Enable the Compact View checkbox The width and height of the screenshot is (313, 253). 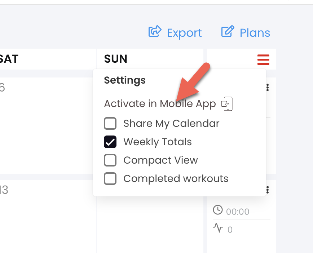point(110,160)
